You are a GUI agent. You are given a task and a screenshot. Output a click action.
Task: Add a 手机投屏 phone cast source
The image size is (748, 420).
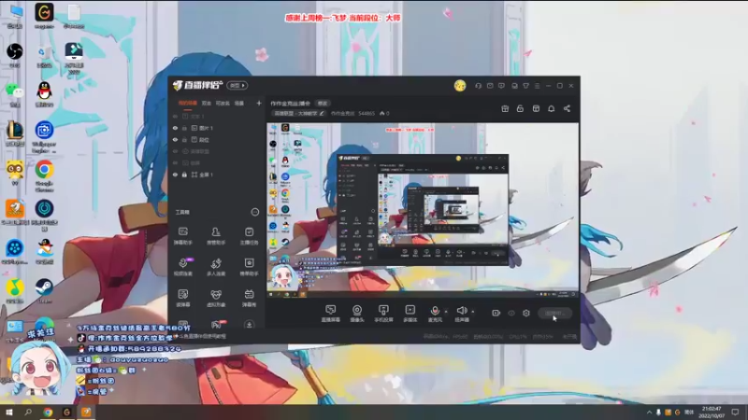coord(383,314)
